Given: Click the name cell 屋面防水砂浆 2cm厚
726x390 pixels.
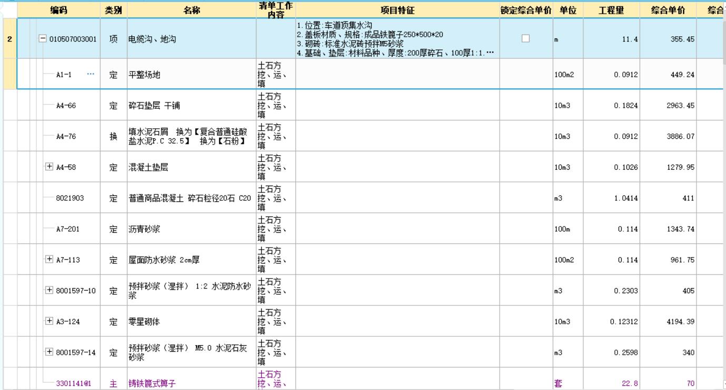Looking at the screenshot, I should [x=191, y=260].
